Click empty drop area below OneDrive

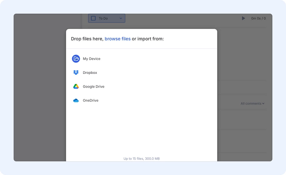coord(142,129)
